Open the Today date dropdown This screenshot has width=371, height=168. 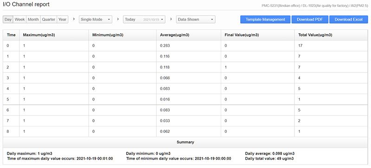pyautogui.click(x=144, y=19)
